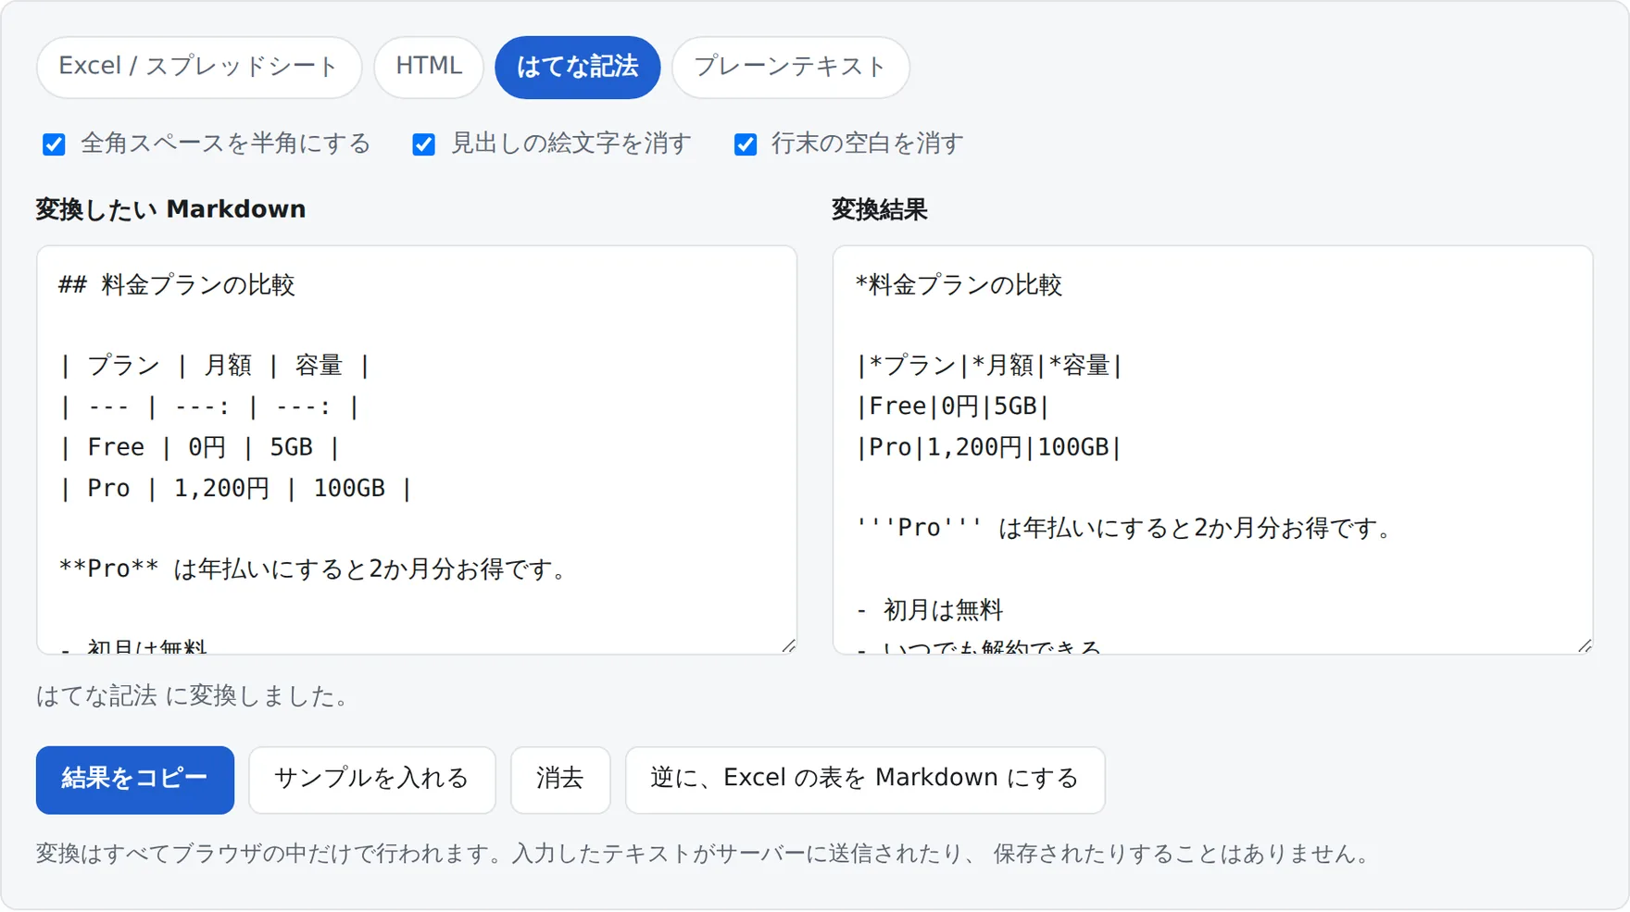Image resolution: width=1630 pixels, height=912 pixels.
Task: Disable 行末の空白を消す checkbox
Action: coord(745,144)
